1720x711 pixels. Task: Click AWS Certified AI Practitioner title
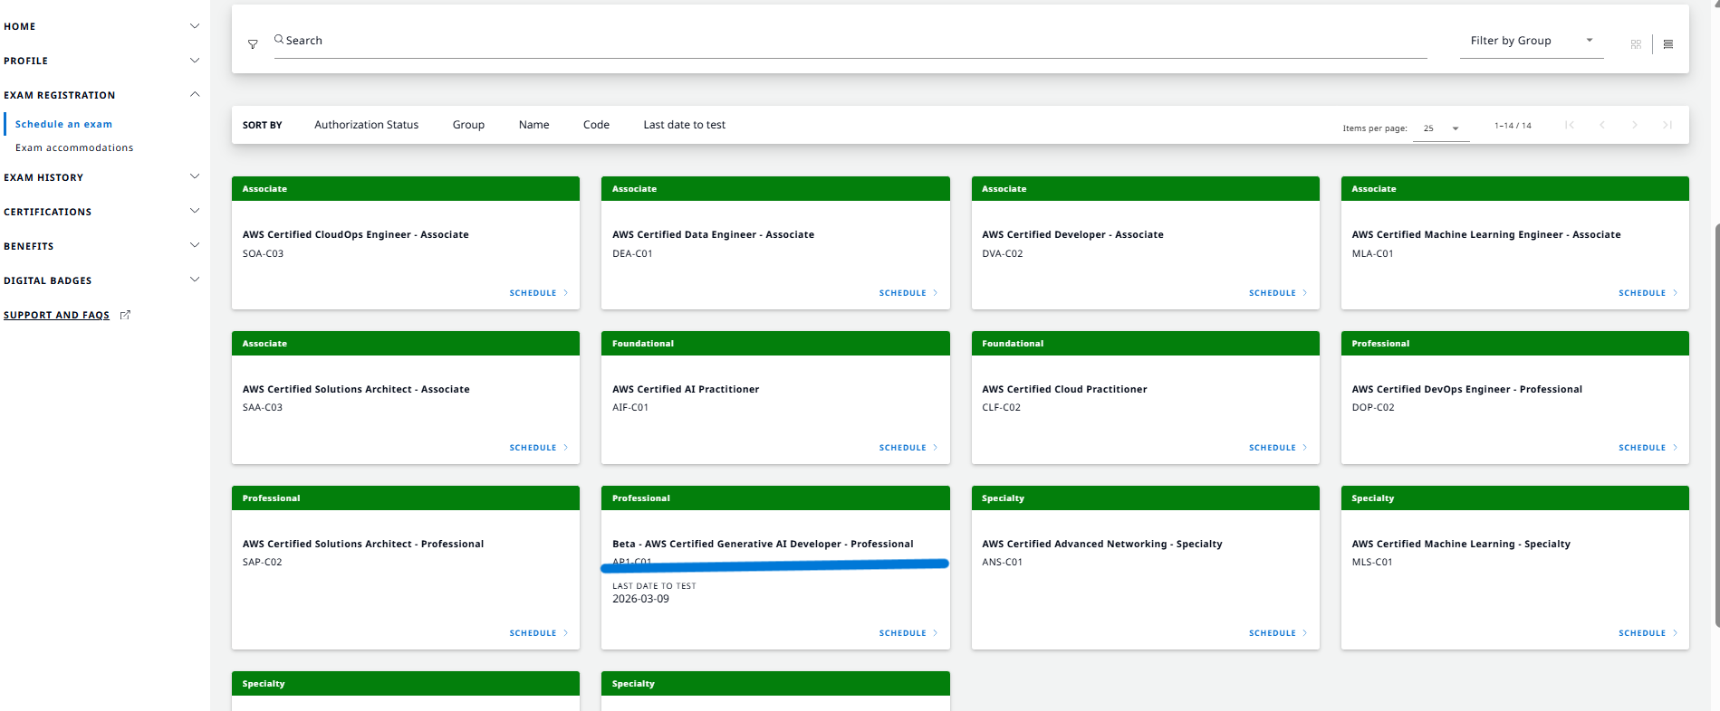click(686, 389)
